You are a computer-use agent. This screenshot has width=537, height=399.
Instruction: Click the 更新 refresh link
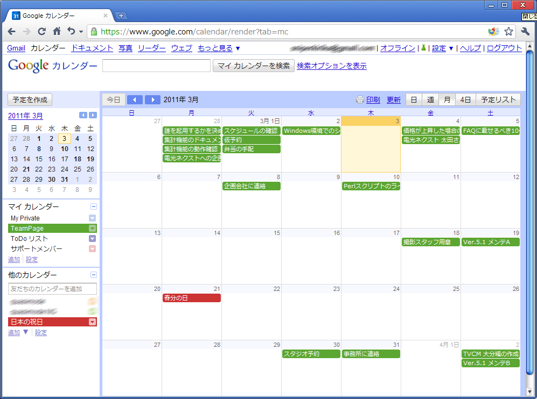(x=394, y=99)
